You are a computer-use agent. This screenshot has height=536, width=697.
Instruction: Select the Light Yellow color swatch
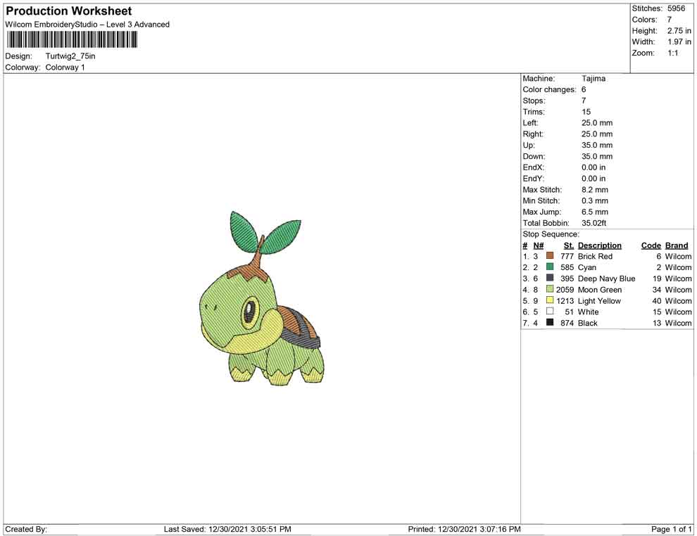click(550, 300)
